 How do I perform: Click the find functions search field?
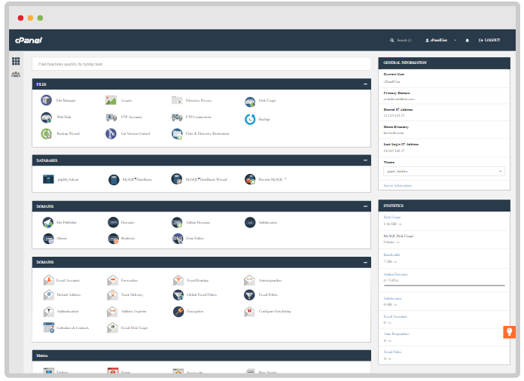pos(201,65)
